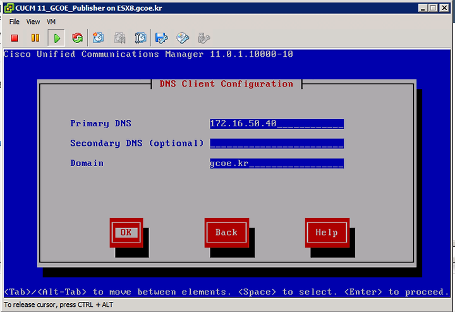
Task: Open the VM menu
Action: coord(51,21)
